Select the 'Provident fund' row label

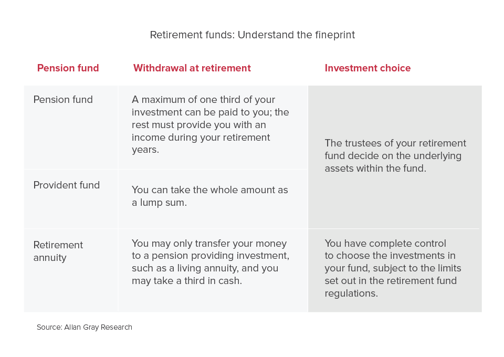66,185
